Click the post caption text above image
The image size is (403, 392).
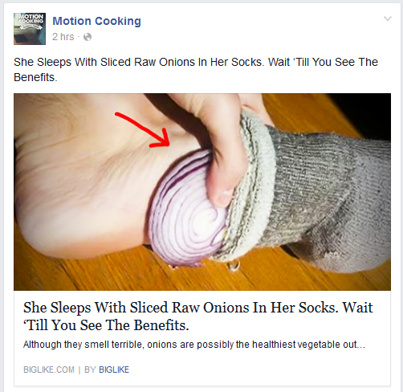coord(196,70)
